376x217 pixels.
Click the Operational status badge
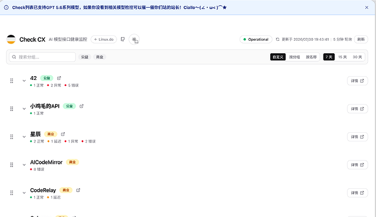click(x=256, y=39)
